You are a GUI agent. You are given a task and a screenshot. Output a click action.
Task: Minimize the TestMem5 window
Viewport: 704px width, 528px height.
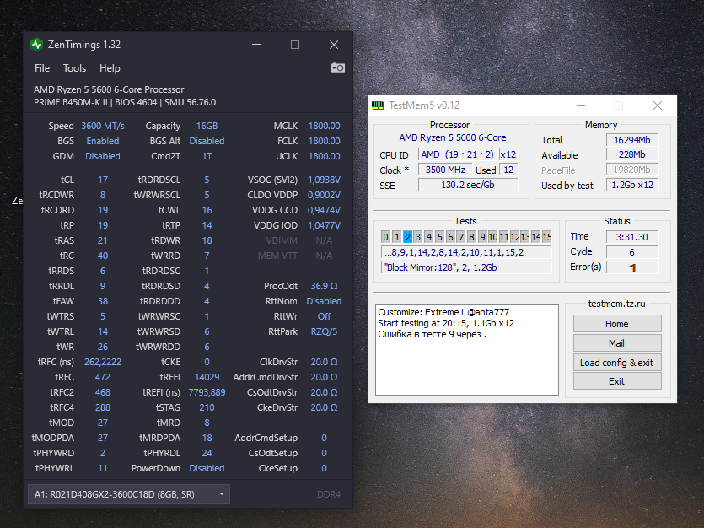click(x=581, y=105)
